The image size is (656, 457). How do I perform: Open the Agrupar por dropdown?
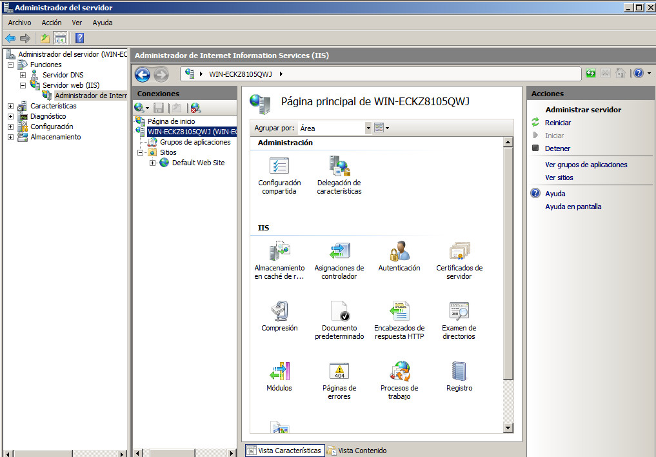coord(368,128)
